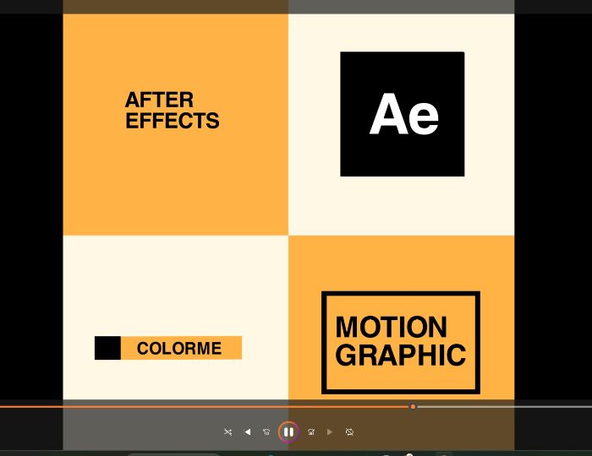Click the black square beside COLORME
The image size is (592, 456).
point(107,348)
